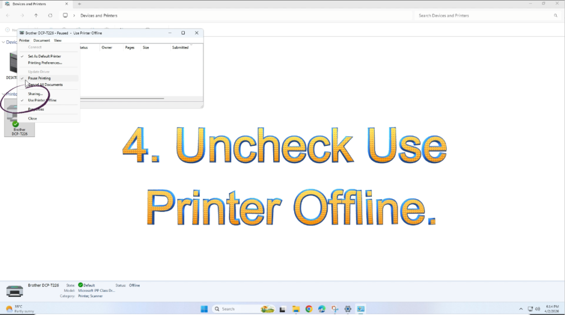Click the taskbar Search box
Screen dimensions: 565x315
(243, 309)
